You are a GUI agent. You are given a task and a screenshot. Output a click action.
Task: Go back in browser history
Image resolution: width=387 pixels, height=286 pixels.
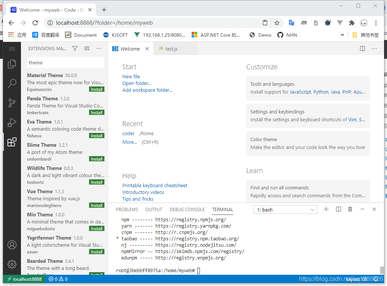(x=11, y=23)
